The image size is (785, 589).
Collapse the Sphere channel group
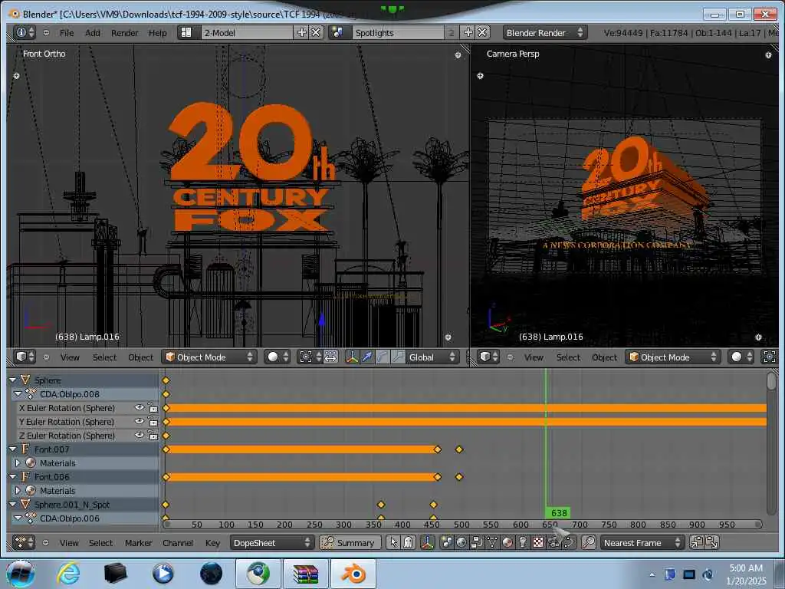pos(13,380)
